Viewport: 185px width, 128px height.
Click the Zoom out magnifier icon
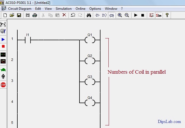click(x=127, y=15)
